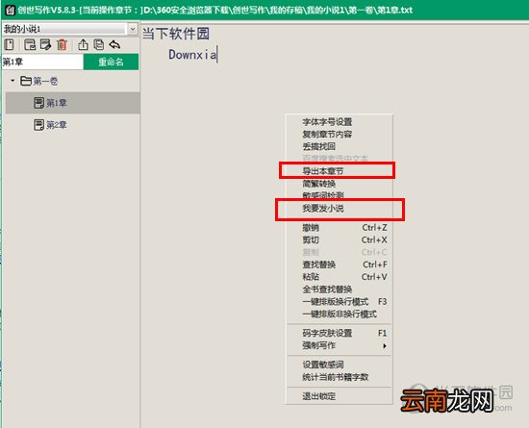Choose 退出锁定 from the context menu
The width and height of the screenshot is (529, 428).
(x=340, y=396)
